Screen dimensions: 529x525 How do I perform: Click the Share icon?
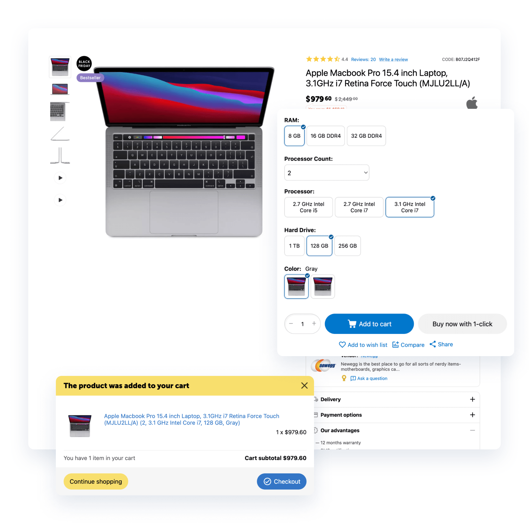point(432,344)
